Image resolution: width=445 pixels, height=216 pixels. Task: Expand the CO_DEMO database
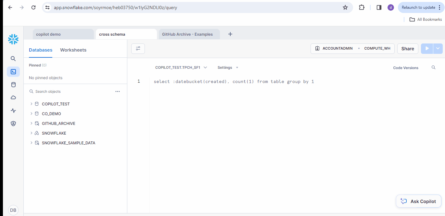tap(31, 114)
